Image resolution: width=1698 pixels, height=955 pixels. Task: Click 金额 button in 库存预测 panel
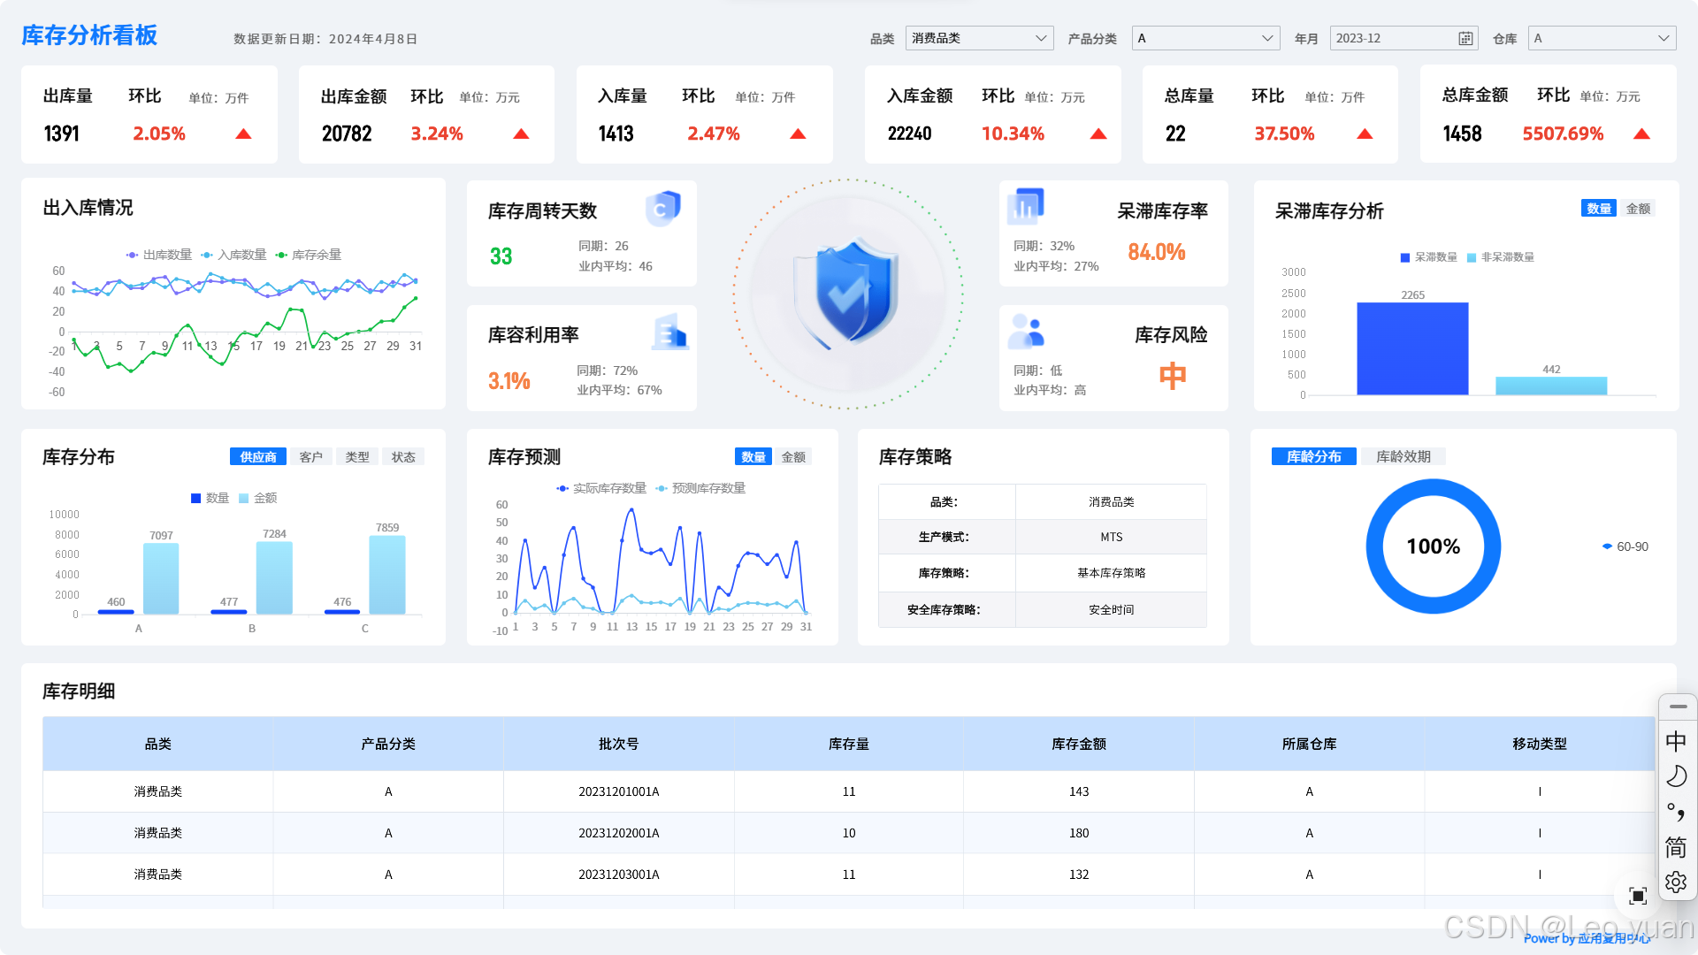[793, 456]
